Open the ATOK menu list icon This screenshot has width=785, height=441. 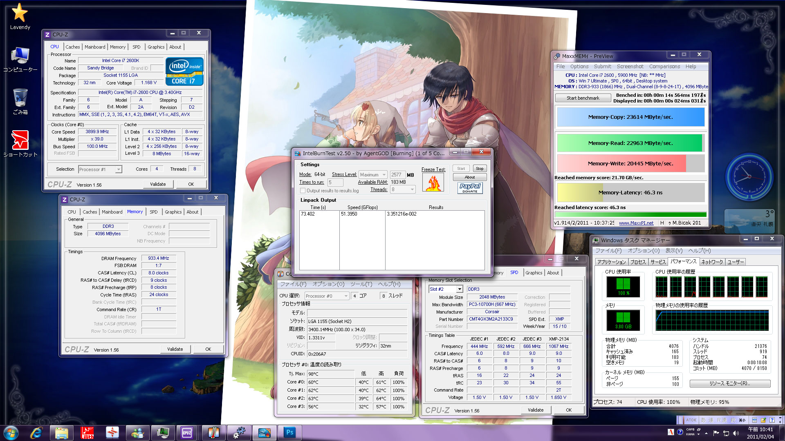754,420
